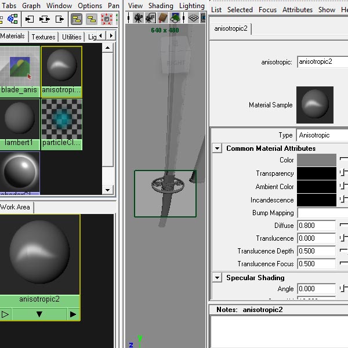Open camera attributes icon in viewport toolbar
Viewport: 348px width, 348px height.
click(150, 18)
